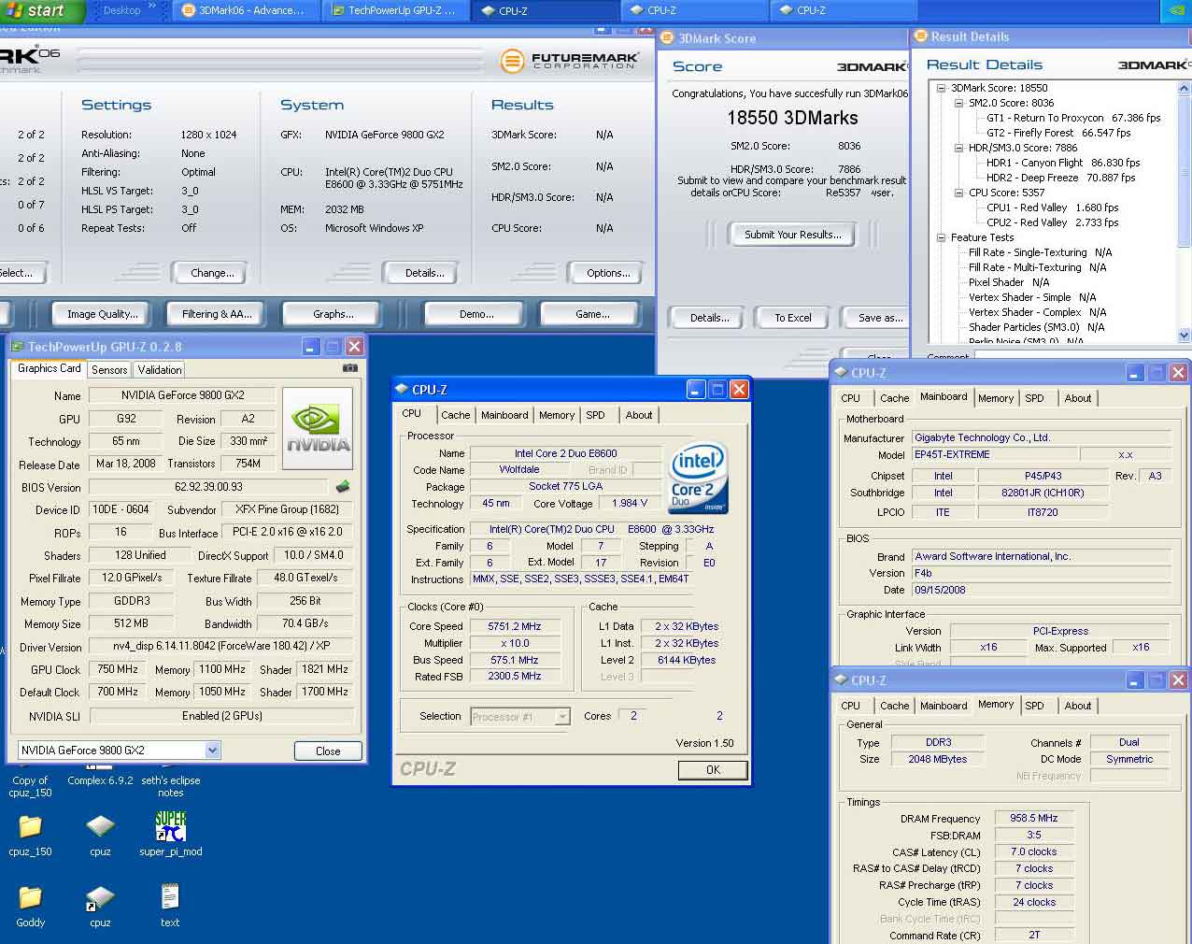Click the Close button in GPU-Z

click(x=327, y=751)
